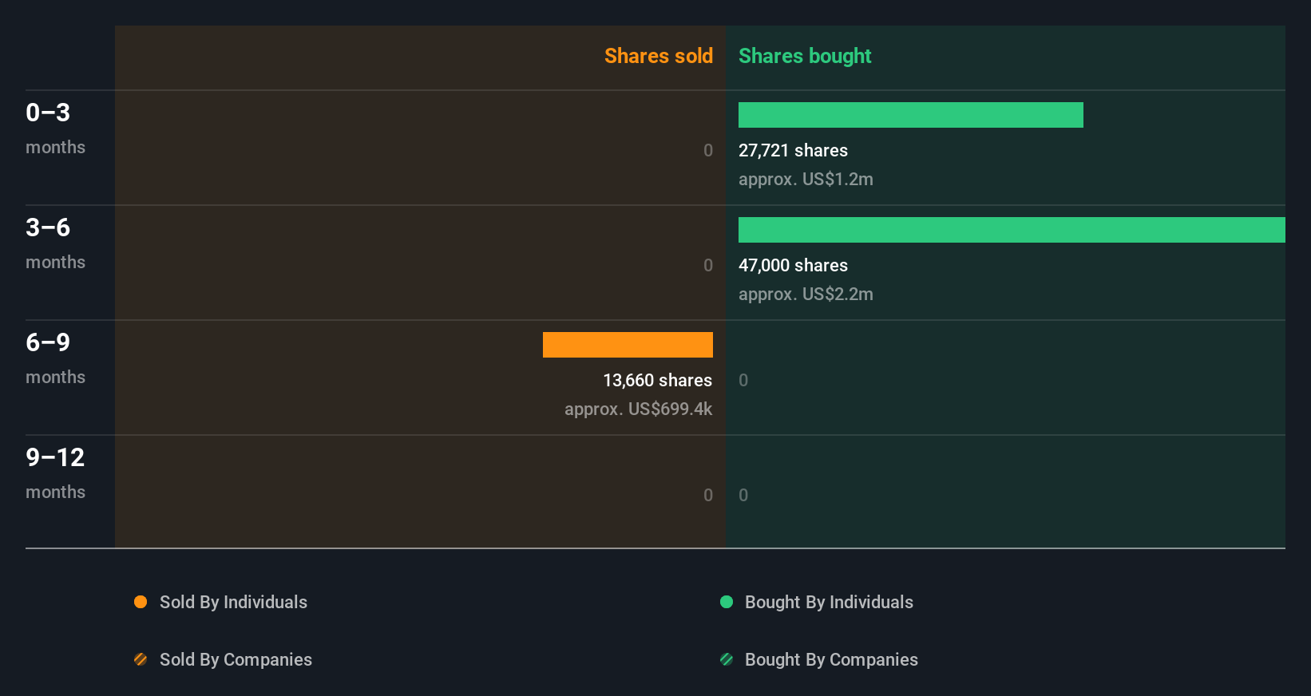Click the zero bought value in 6–9 months row
Screen dimensions: 1311x696
[x=743, y=380]
